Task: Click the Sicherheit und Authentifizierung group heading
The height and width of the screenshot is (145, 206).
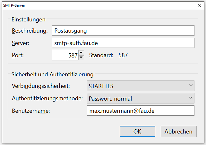Action: click(52, 74)
